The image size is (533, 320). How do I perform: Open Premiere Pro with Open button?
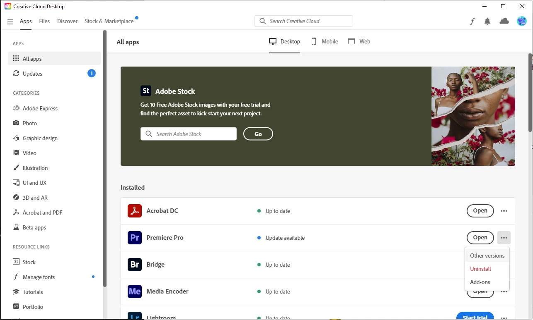coord(480,238)
